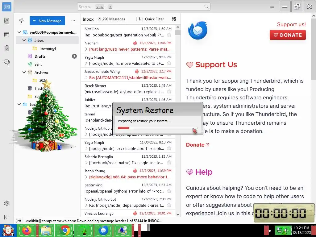This screenshot has width=316, height=237.
Task: Open the petitmking openai-python email
Action: (128, 188)
